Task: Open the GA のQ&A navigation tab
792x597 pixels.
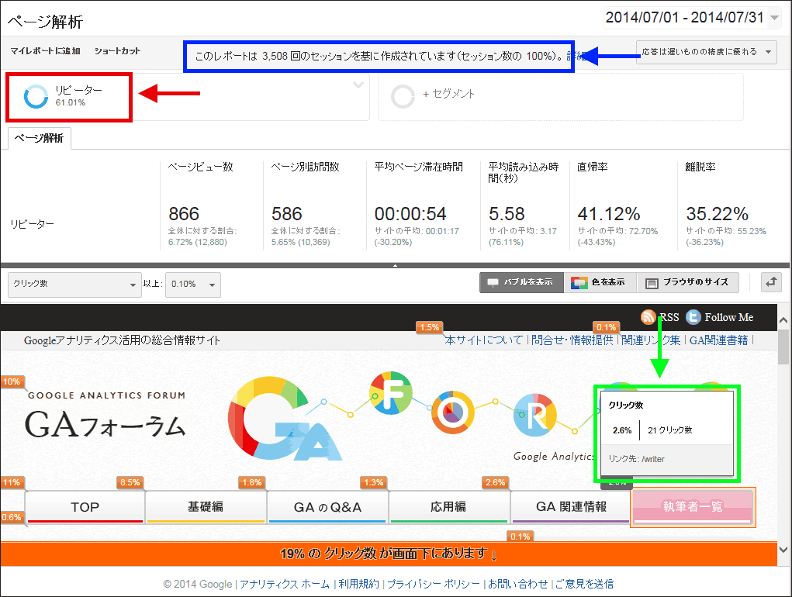Action: coord(327,507)
